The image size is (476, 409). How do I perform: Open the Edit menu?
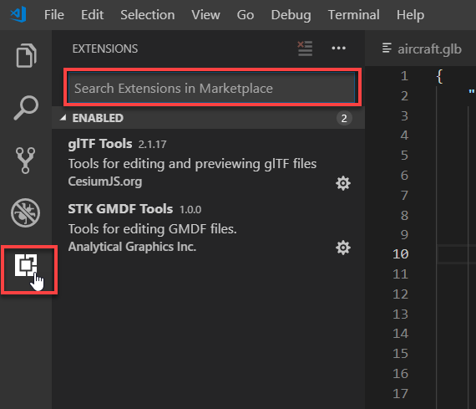(x=93, y=14)
